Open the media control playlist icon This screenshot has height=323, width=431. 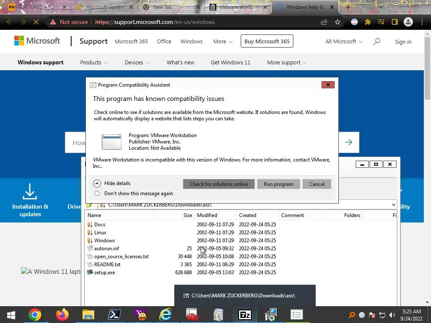[x=381, y=22]
